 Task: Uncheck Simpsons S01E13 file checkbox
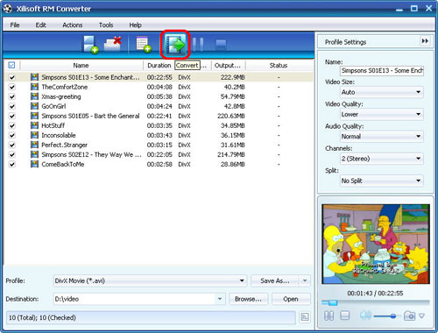coord(11,77)
